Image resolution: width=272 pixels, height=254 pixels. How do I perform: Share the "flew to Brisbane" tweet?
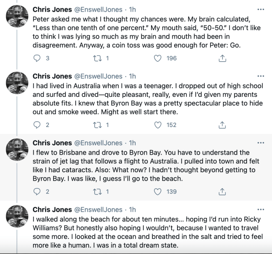click(x=223, y=192)
